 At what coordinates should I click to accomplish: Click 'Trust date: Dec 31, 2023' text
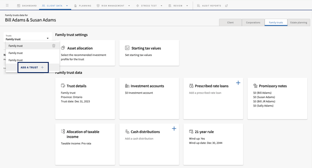(x=75, y=101)
